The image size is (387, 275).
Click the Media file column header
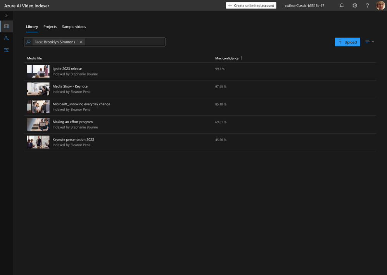coord(34,58)
